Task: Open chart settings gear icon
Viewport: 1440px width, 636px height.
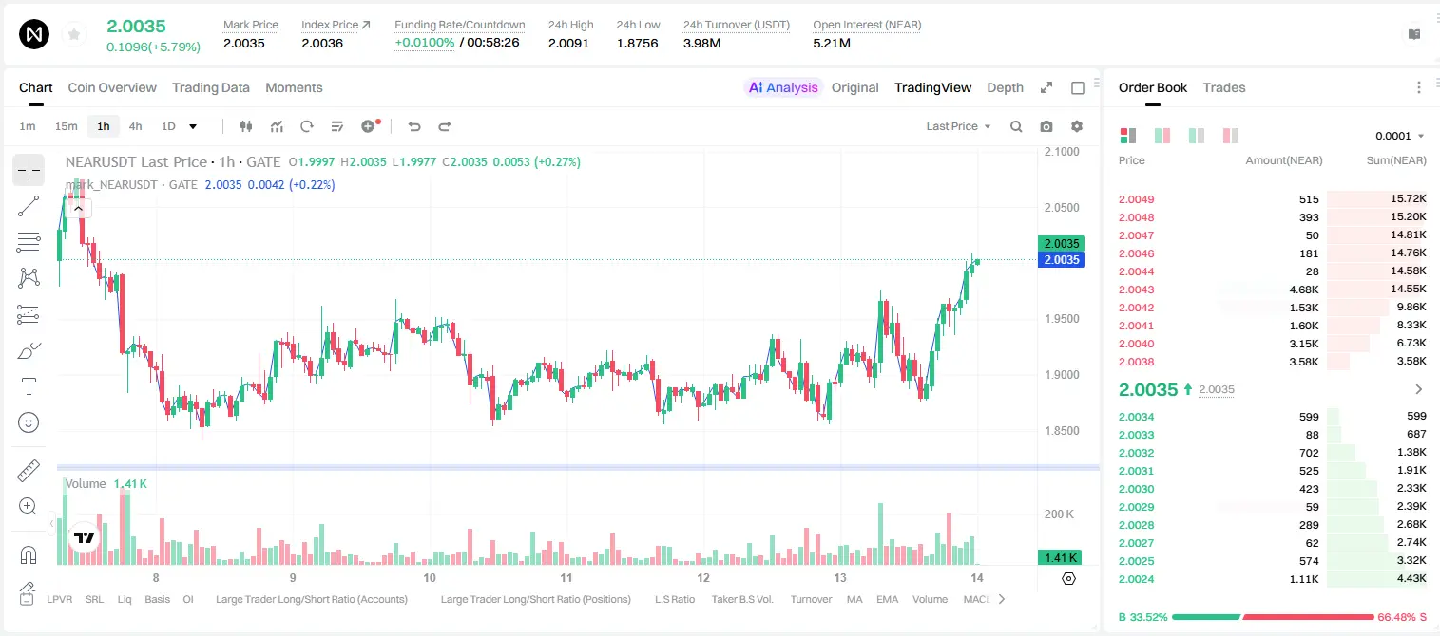Action: click(x=1077, y=126)
